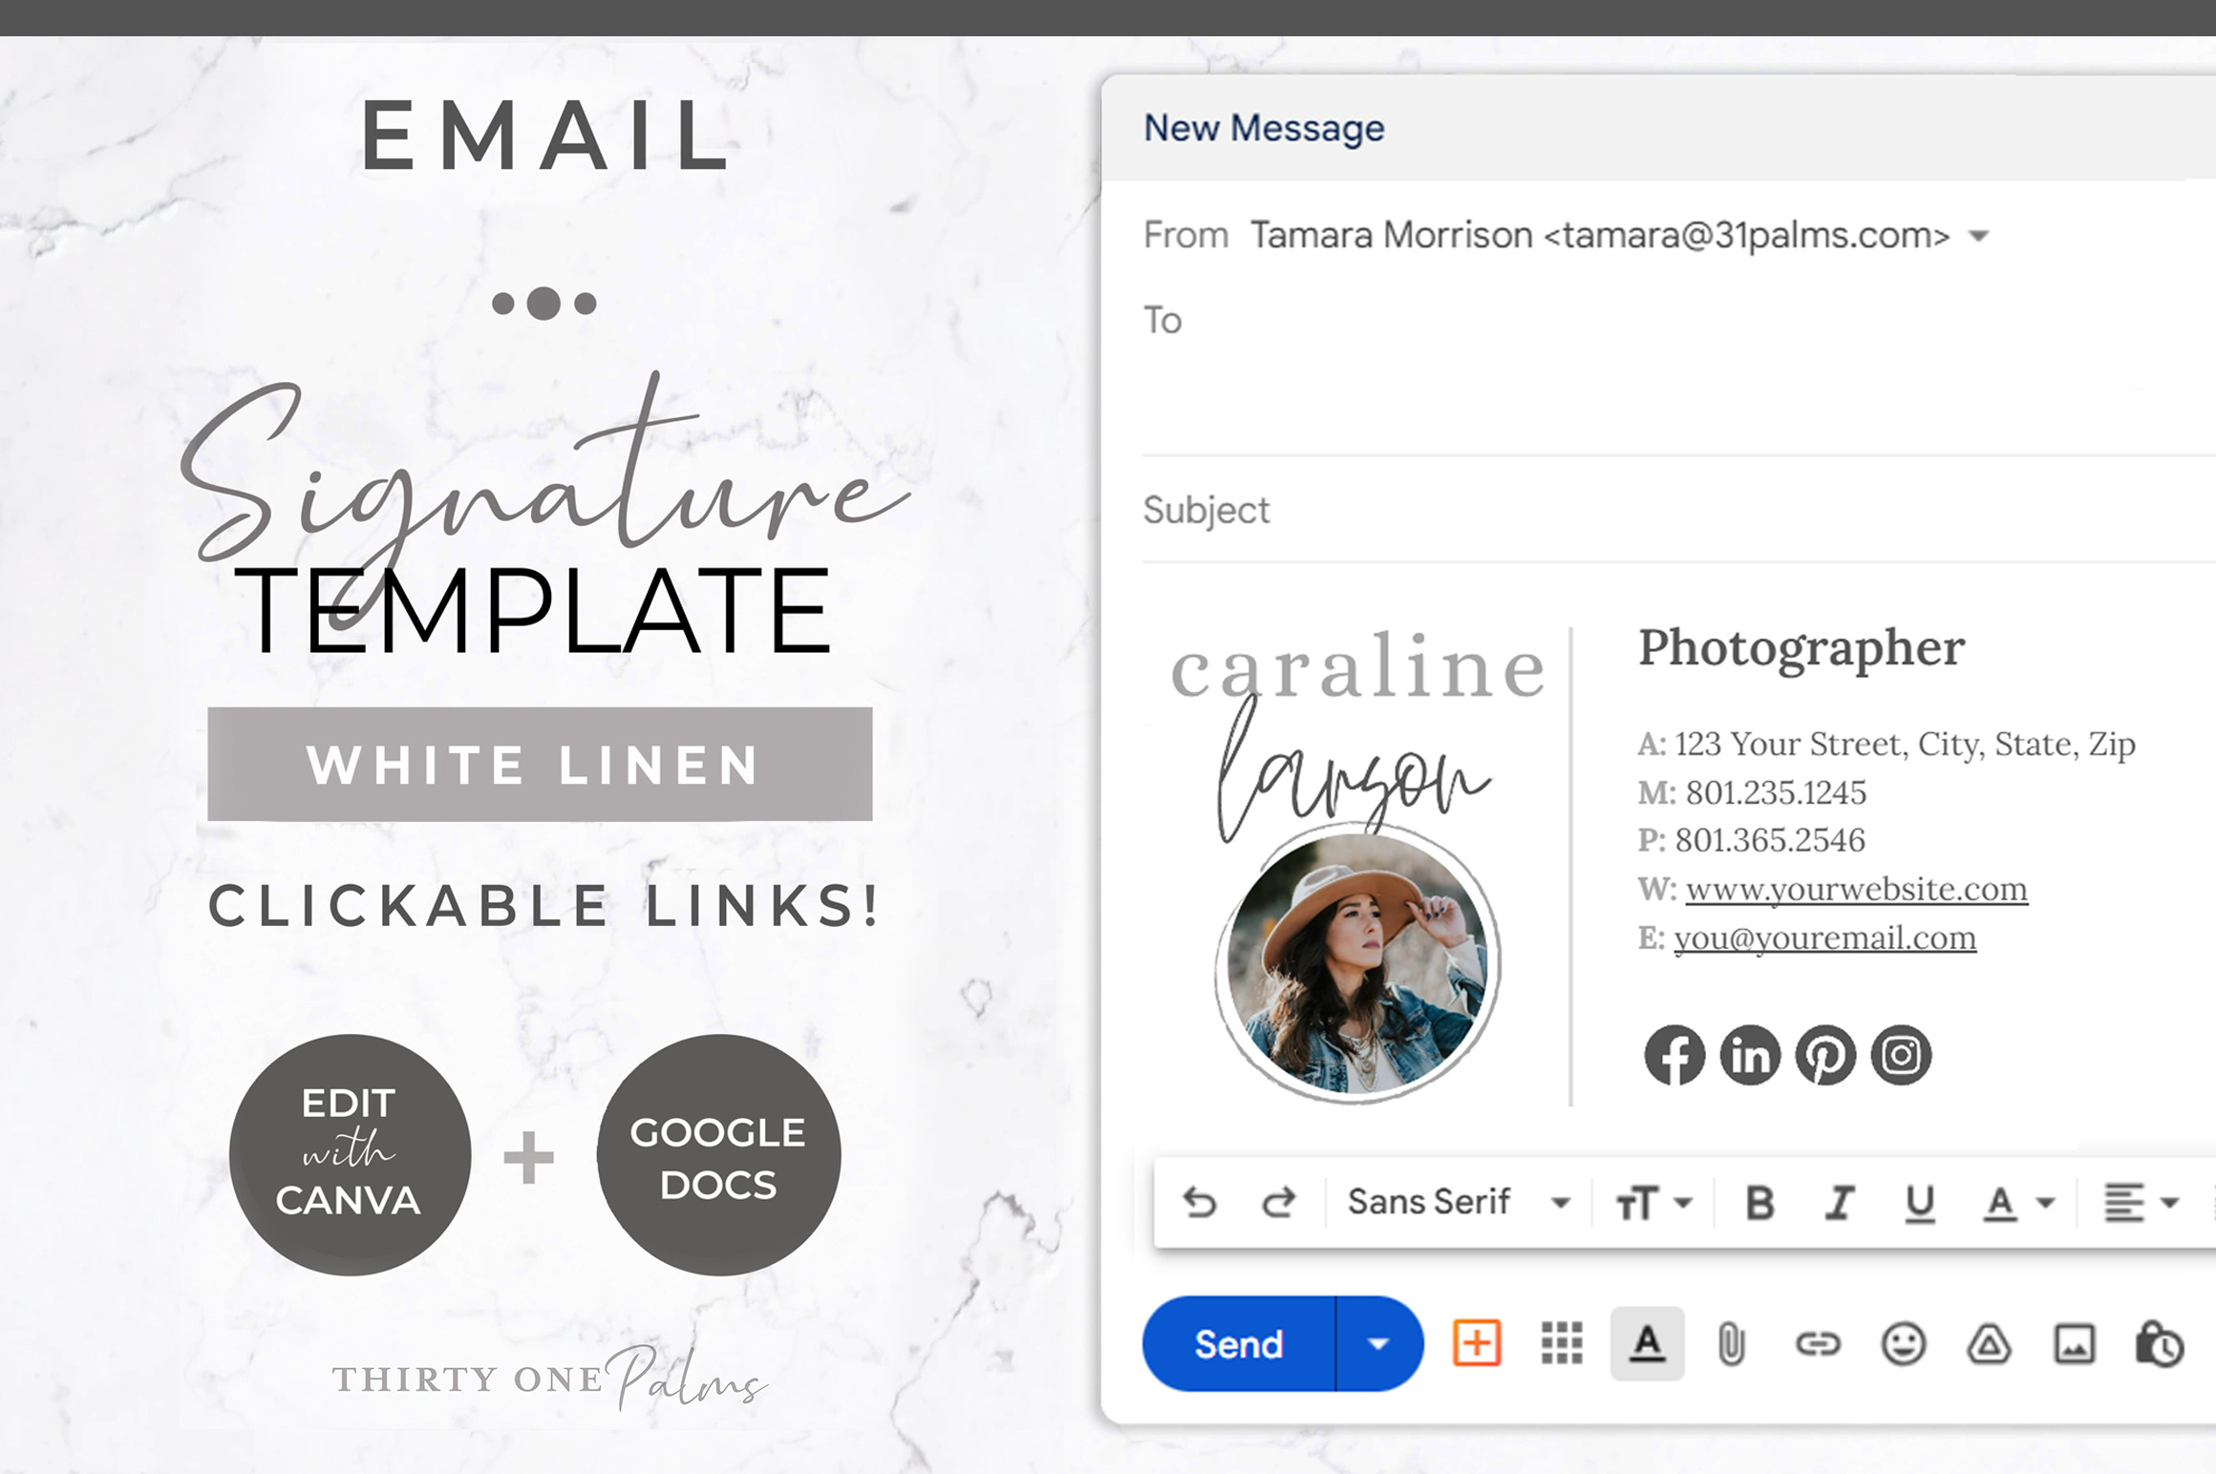Click the Google Drive insert icon
The image size is (2216, 1474).
click(x=1989, y=1344)
